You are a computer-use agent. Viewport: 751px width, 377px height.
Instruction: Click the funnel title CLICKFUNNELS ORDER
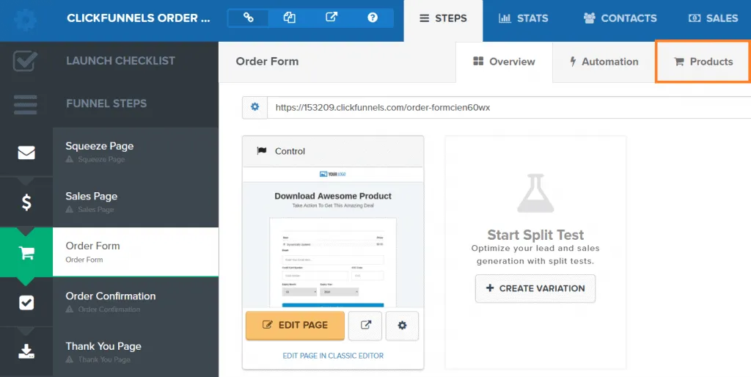[139, 18]
